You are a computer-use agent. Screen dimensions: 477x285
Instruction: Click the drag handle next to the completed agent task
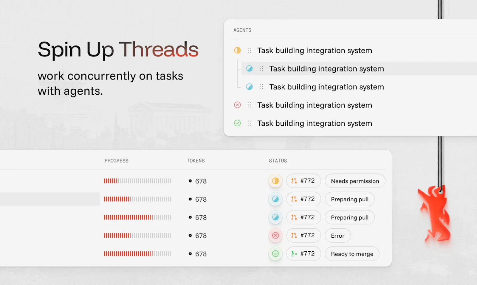tap(249, 123)
